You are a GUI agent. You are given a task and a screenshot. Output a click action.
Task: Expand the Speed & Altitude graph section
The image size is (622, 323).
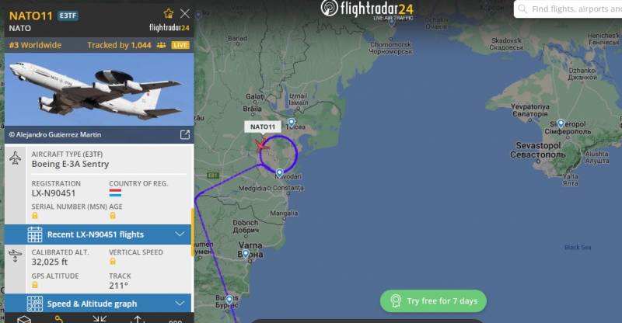[x=98, y=304]
